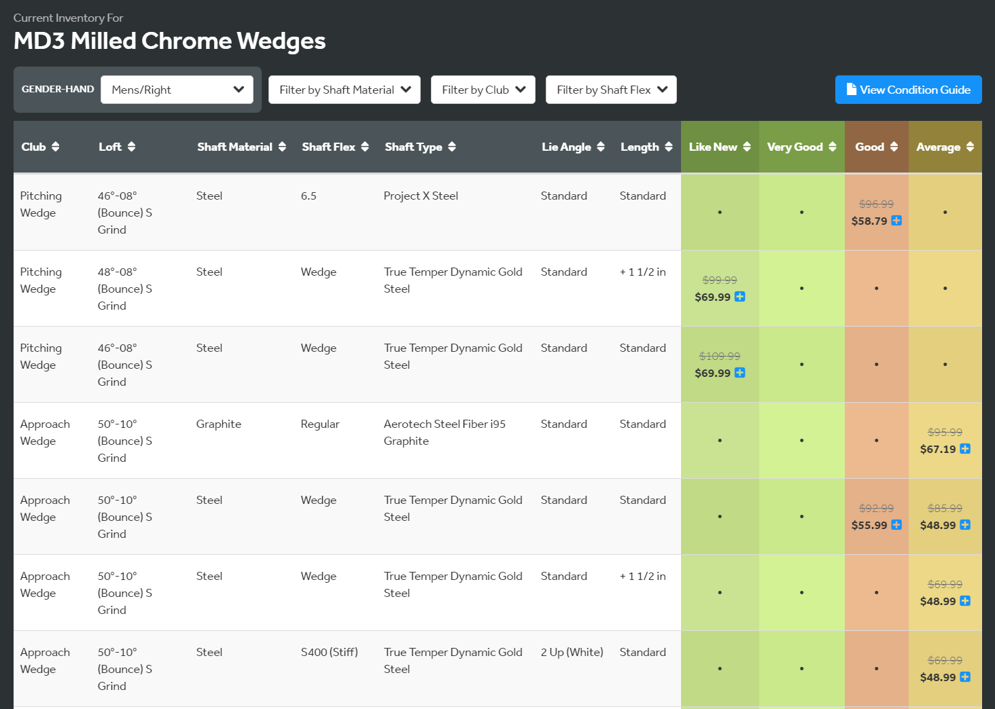Open Filter by Club dropdown

[483, 90]
